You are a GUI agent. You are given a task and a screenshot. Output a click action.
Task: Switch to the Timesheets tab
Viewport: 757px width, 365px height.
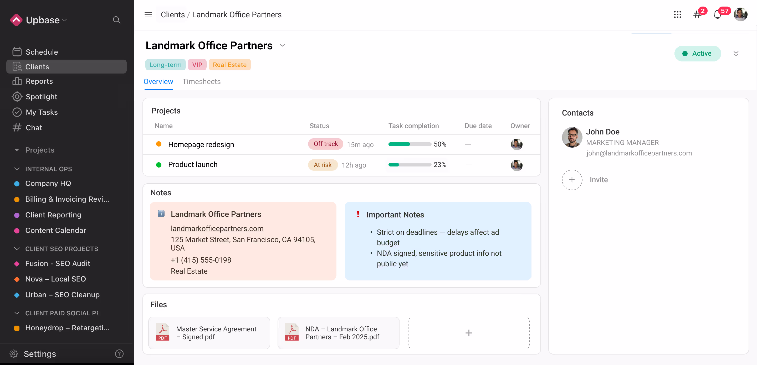tap(201, 82)
